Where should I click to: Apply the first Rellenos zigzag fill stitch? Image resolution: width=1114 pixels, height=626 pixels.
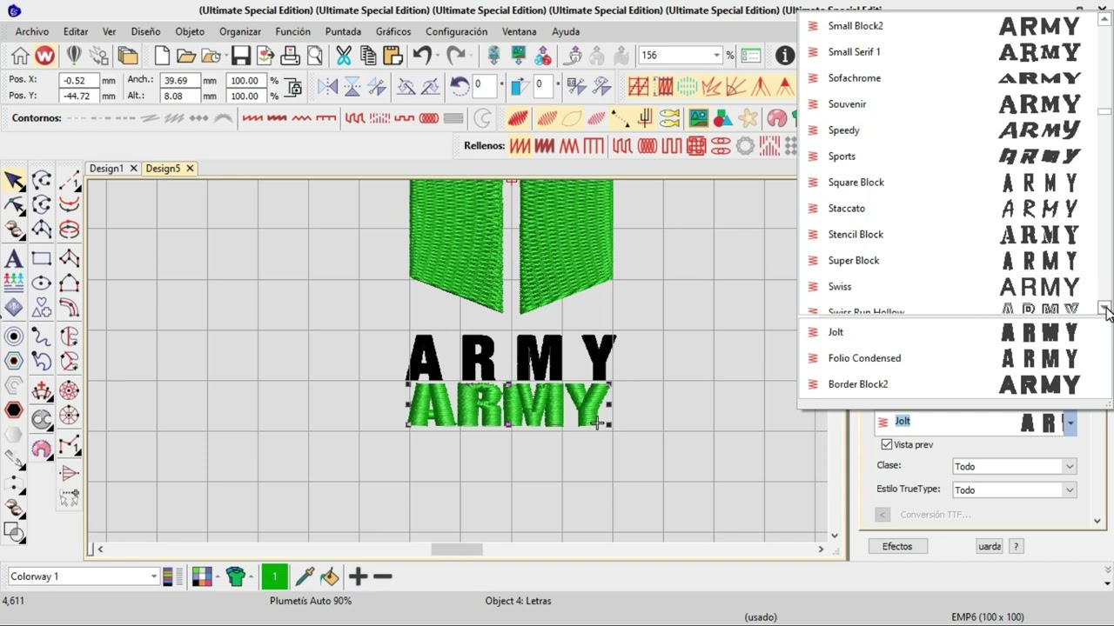(x=520, y=146)
